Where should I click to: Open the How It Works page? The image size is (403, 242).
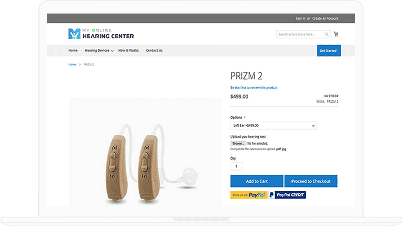(128, 51)
